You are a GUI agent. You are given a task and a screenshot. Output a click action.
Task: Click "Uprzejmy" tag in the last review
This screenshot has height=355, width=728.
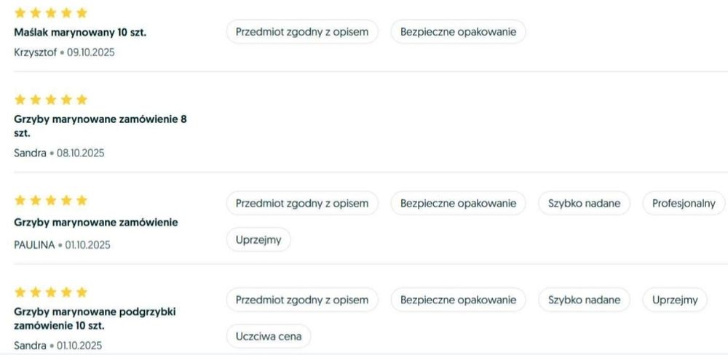click(x=674, y=300)
